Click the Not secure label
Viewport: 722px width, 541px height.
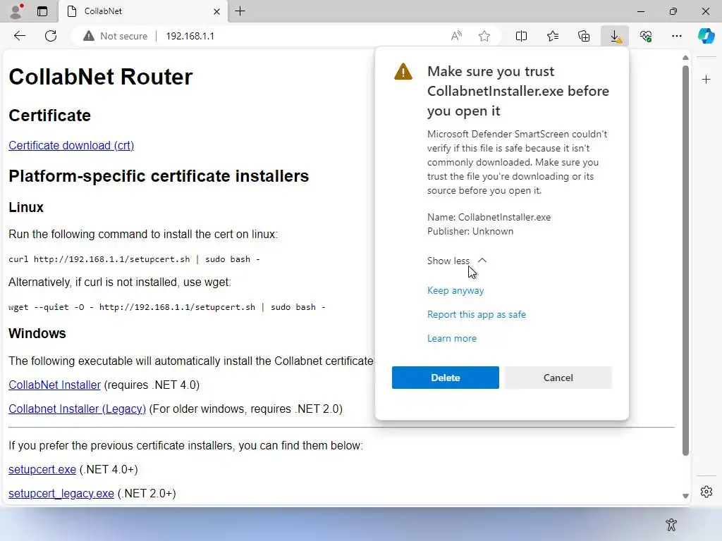123,36
